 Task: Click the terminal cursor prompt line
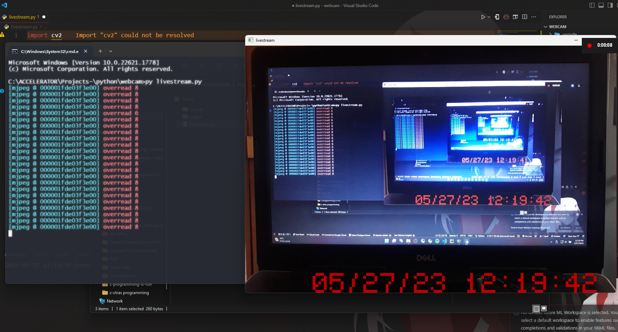point(10,233)
